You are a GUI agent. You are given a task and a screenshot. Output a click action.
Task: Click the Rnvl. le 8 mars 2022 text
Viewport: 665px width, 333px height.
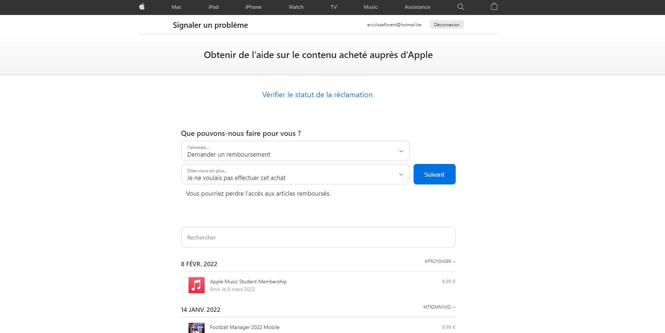pos(232,289)
